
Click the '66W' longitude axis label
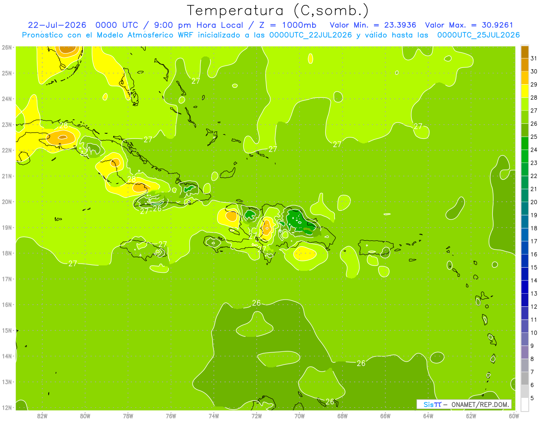coord(385,416)
